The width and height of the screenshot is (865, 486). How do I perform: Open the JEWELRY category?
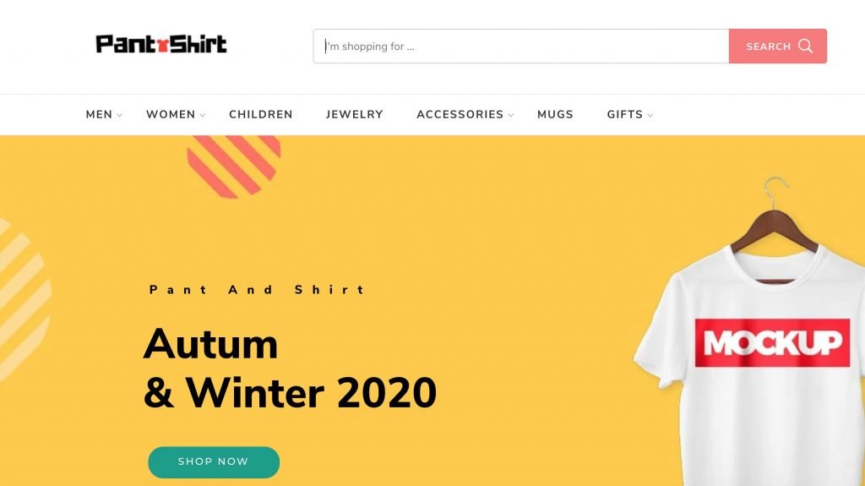(x=354, y=114)
